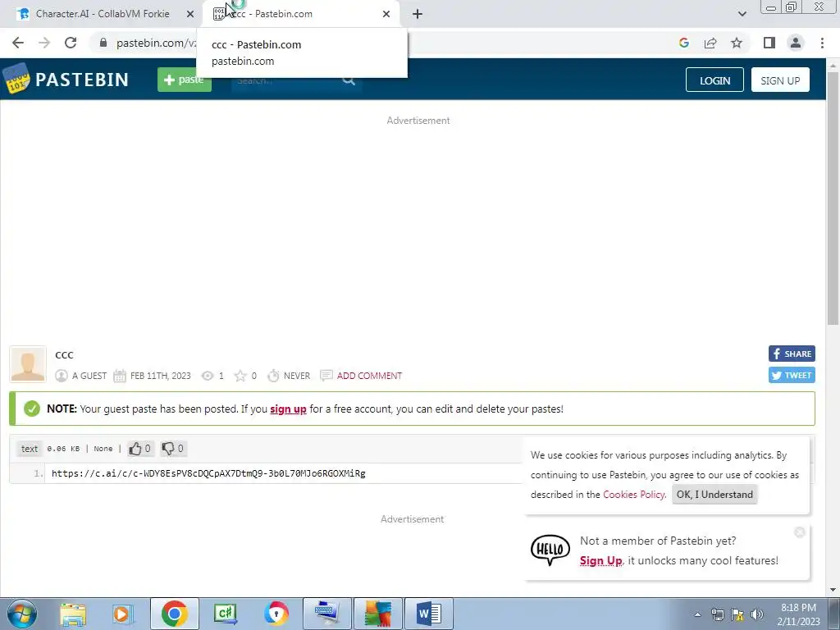Accept cookies with OK, I Understand
The height and width of the screenshot is (630, 840).
[x=714, y=495]
